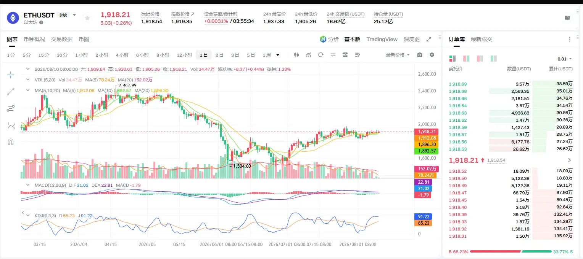Select the 30分 timeframe button
This screenshot has width=583, height=259.
pos(62,55)
